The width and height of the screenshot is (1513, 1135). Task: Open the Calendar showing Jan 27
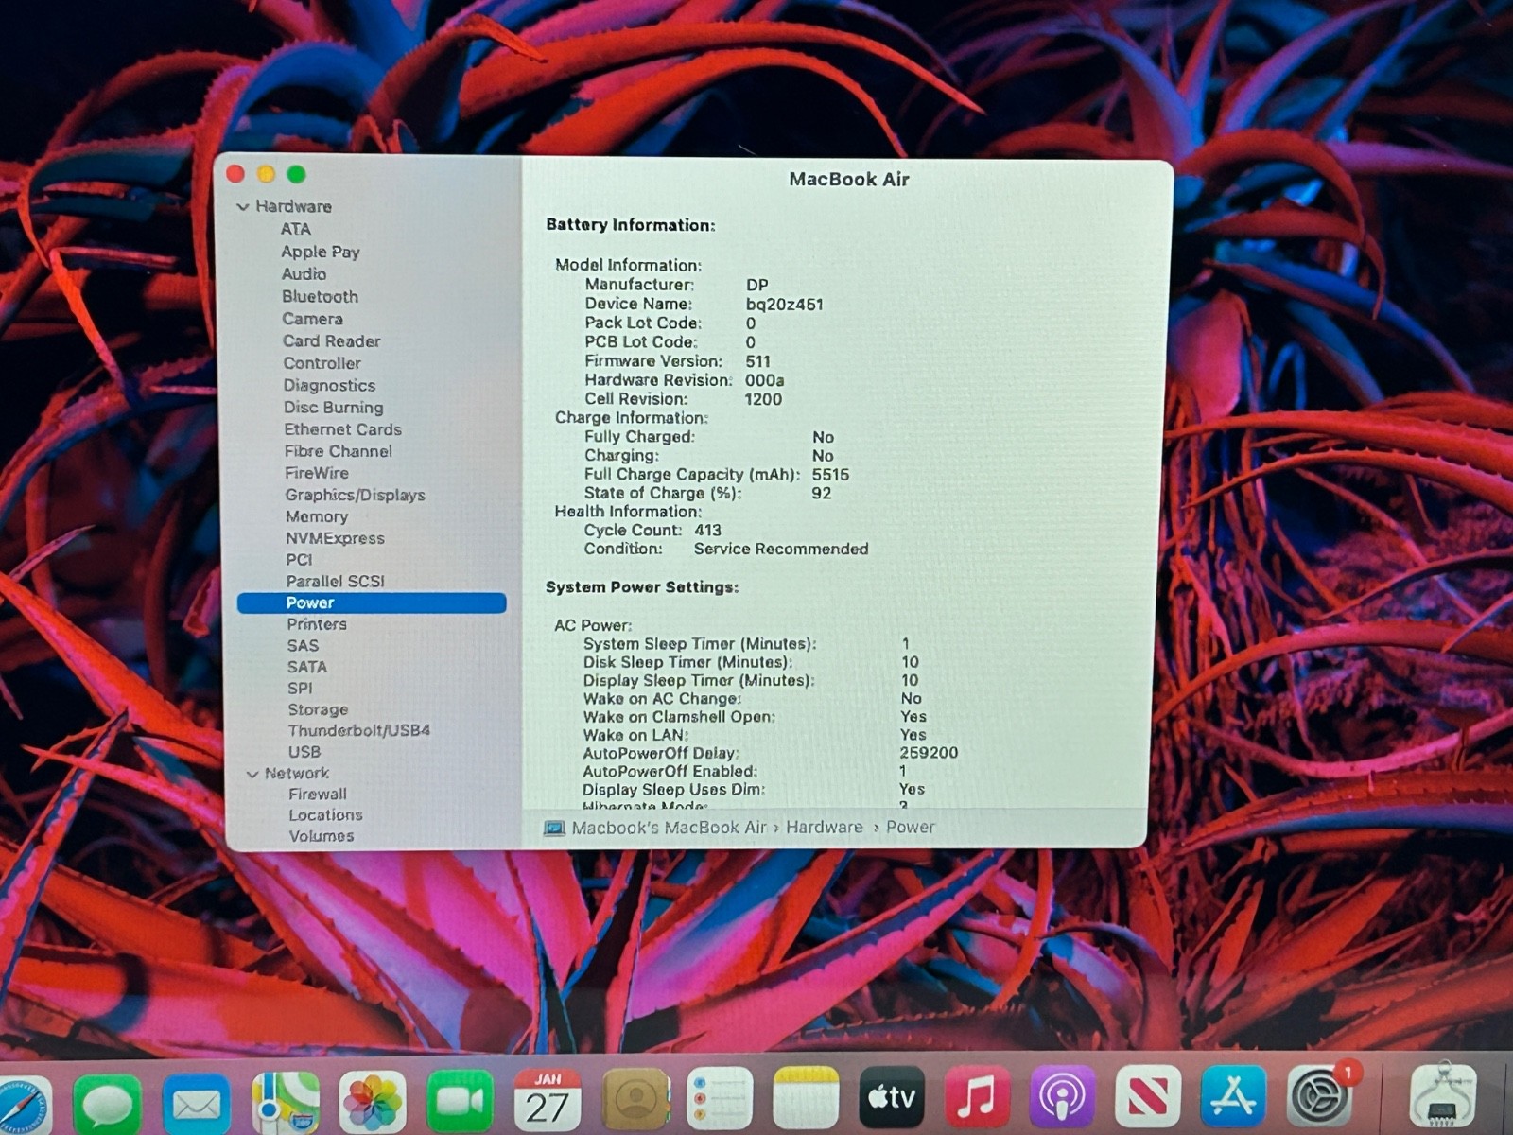548,1100
